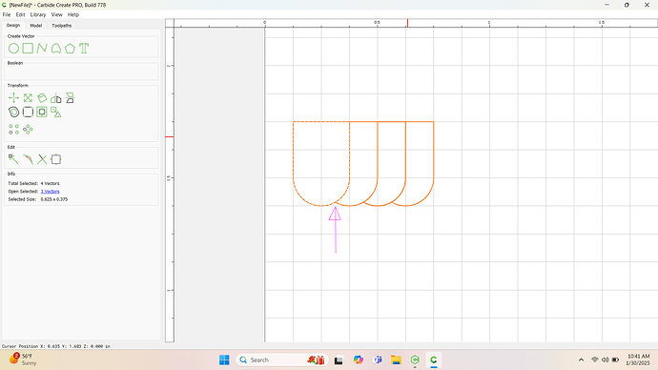The width and height of the screenshot is (658, 370).
Task: Open the Library menu
Action: pos(38,14)
